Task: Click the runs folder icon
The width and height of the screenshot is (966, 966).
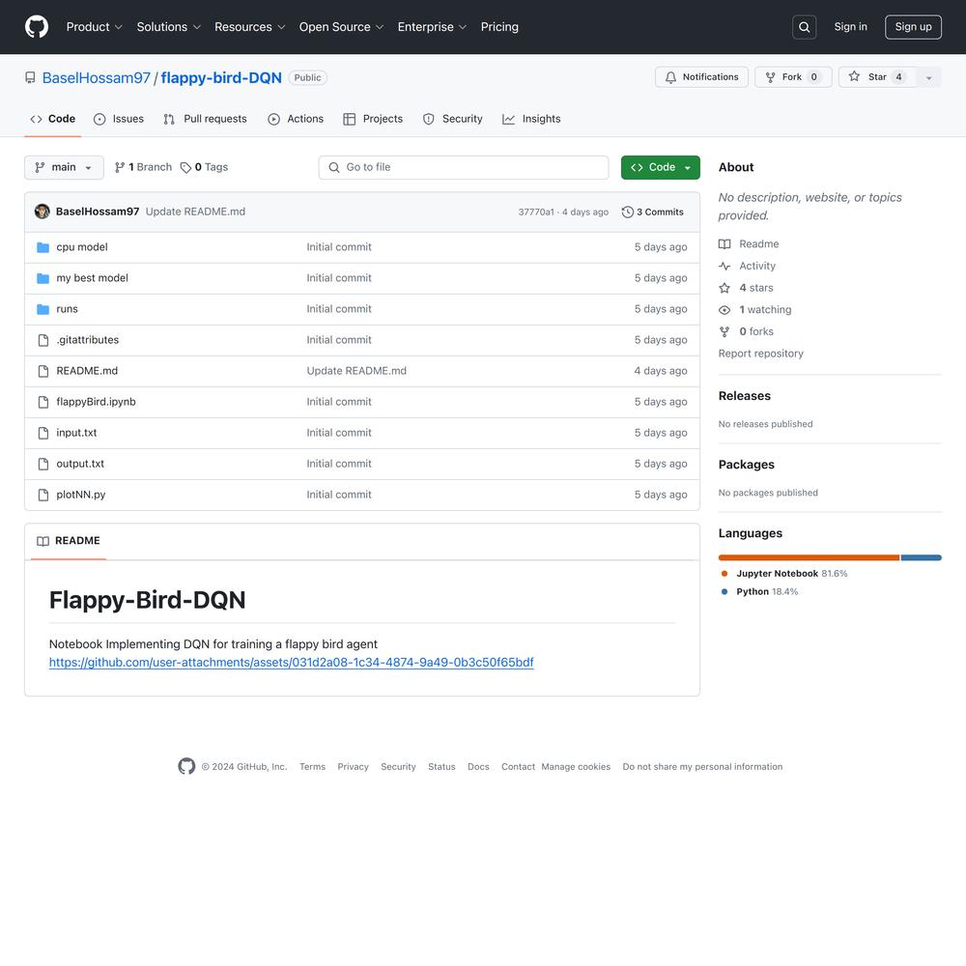Action: click(x=43, y=309)
